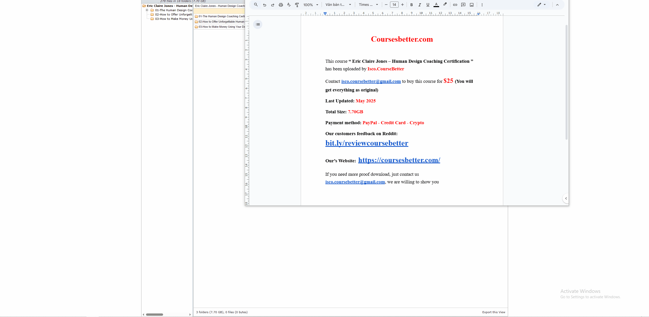The height and width of the screenshot is (317, 649).
Task: Click the red 'Isco.CourseBetter' uploader name
Action: point(385,69)
